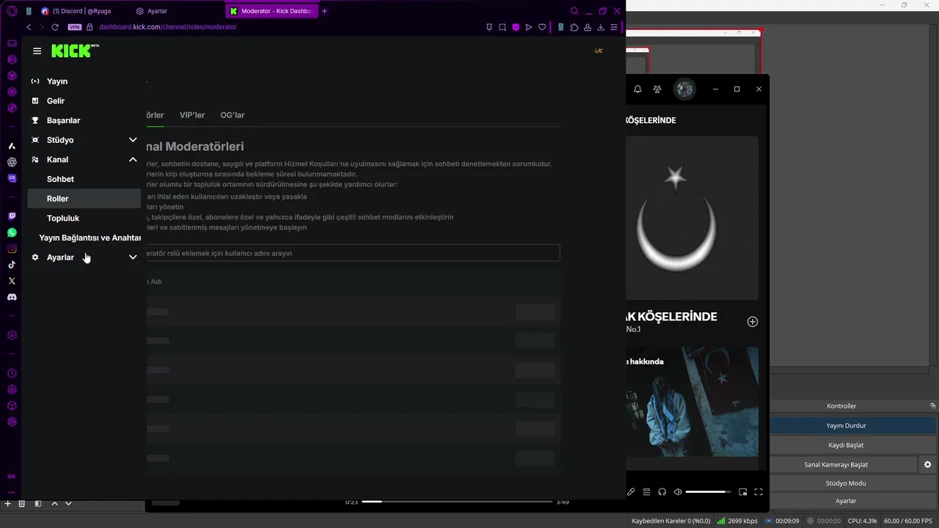This screenshot has width=939, height=528.
Task: Select Topluluk under Kanal
Action: tap(84, 218)
